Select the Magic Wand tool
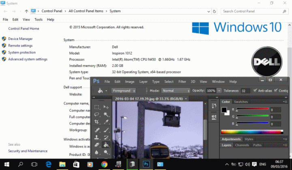The height and width of the screenshot is (170, 292). point(106,114)
